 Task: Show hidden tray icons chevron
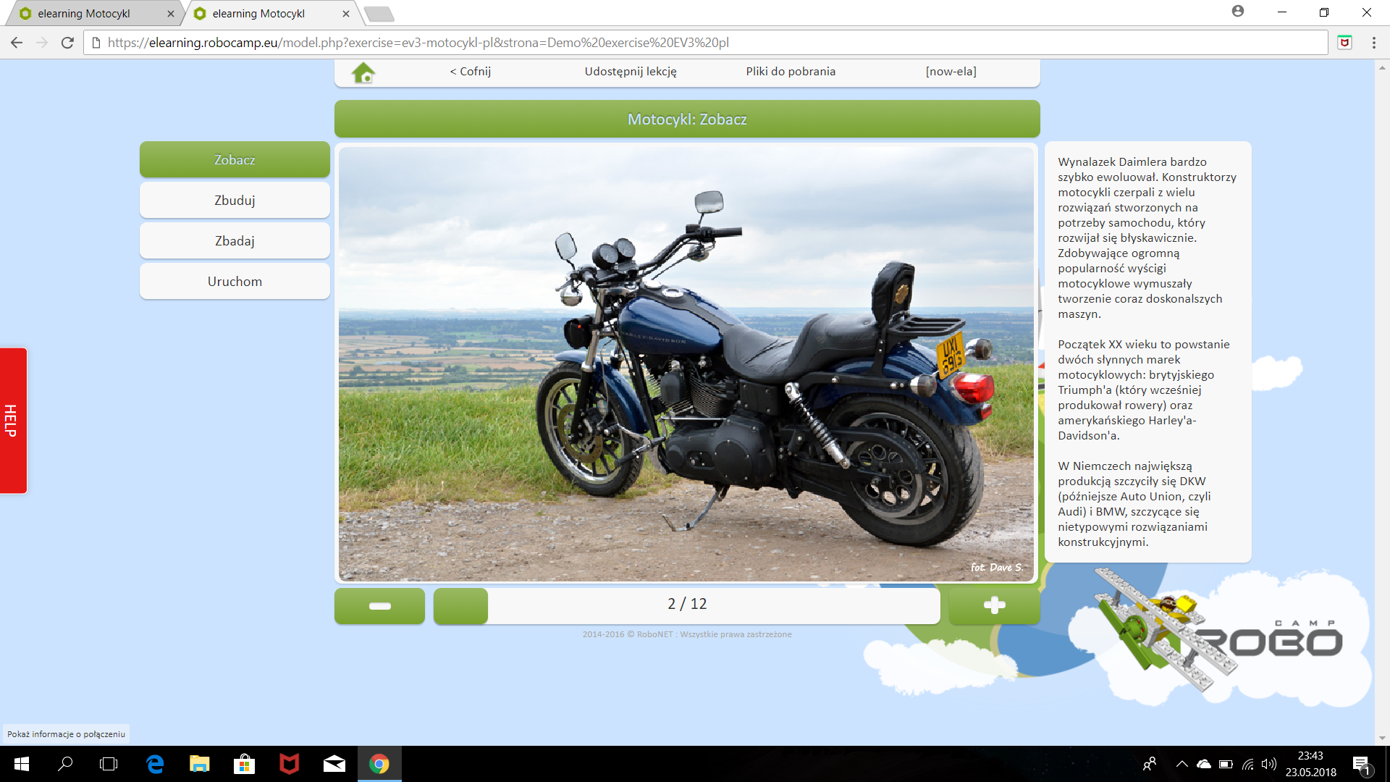(1181, 764)
